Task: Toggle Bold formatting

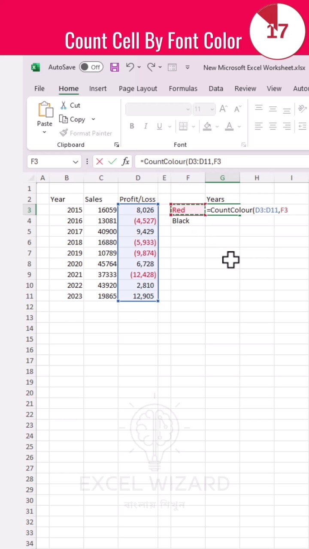Action: pos(132,126)
